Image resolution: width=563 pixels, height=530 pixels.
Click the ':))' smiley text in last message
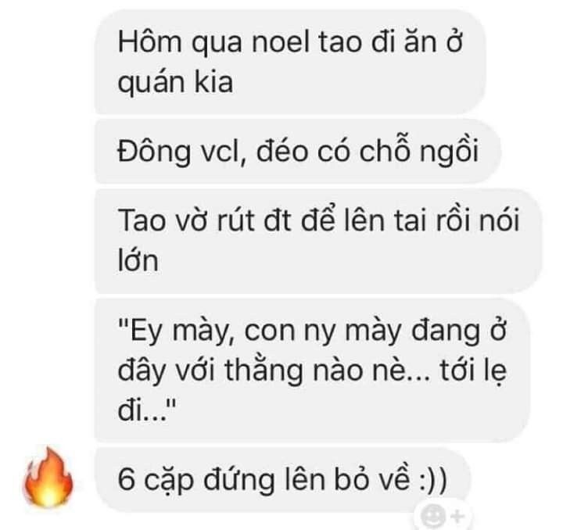pos(433,480)
